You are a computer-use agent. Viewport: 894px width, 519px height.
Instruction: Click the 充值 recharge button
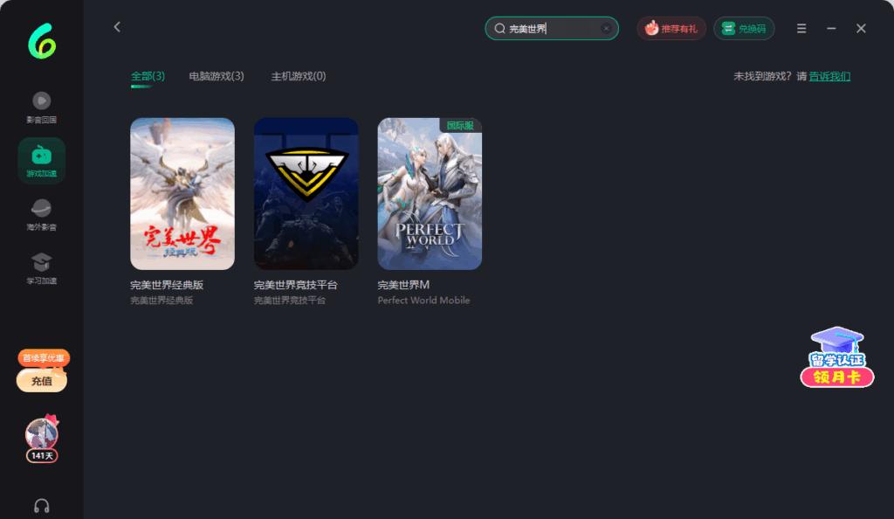42,380
